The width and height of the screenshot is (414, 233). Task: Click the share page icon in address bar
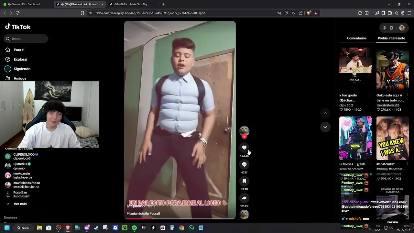pos(301,13)
